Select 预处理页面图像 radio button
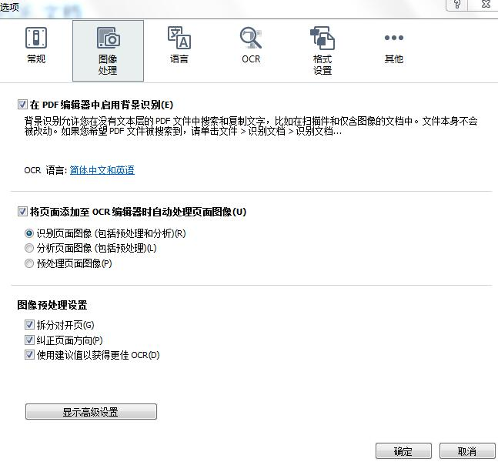 29,263
